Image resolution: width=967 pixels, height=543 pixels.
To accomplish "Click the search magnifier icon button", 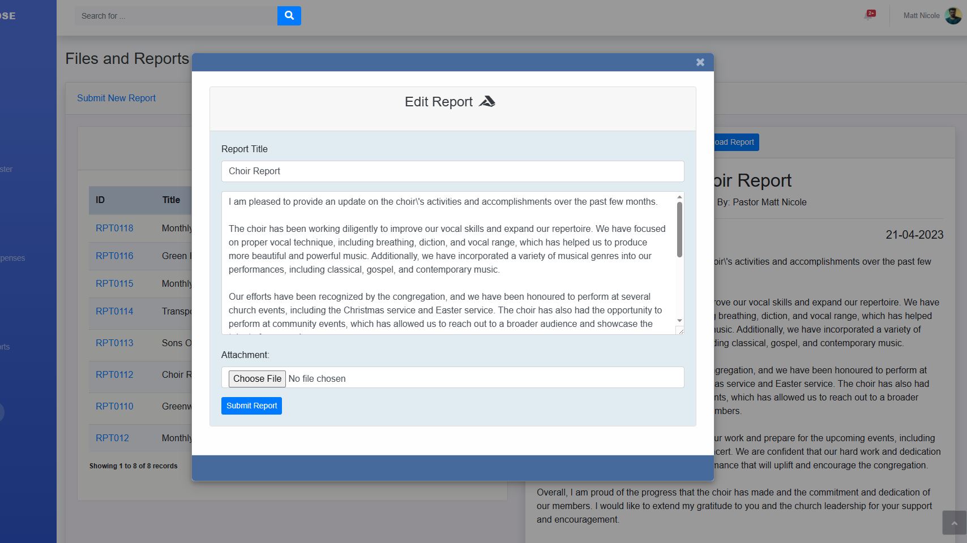I will [289, 16].
